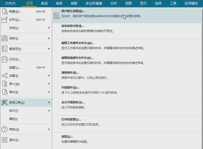
Task: Switch to the 显示 tab
Action: [143, 3]
